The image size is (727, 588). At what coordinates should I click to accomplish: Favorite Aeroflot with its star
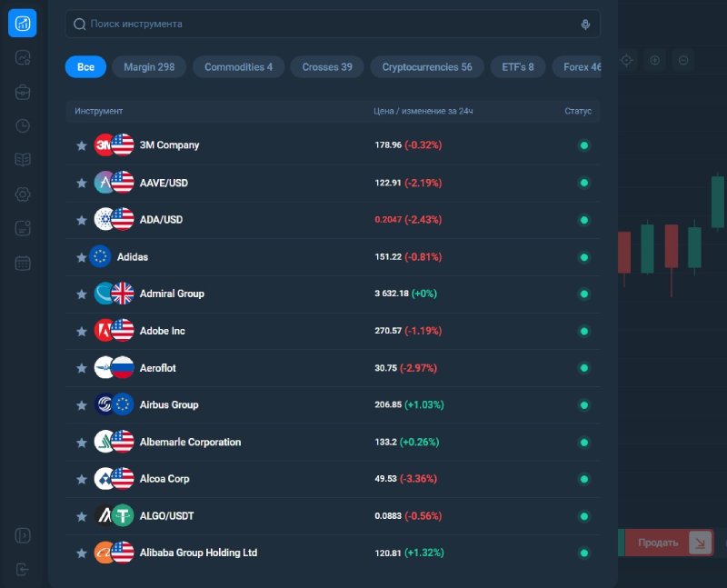82,368
